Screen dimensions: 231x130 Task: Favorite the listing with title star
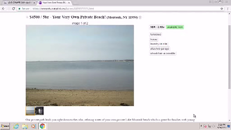[x=27, y=17]
